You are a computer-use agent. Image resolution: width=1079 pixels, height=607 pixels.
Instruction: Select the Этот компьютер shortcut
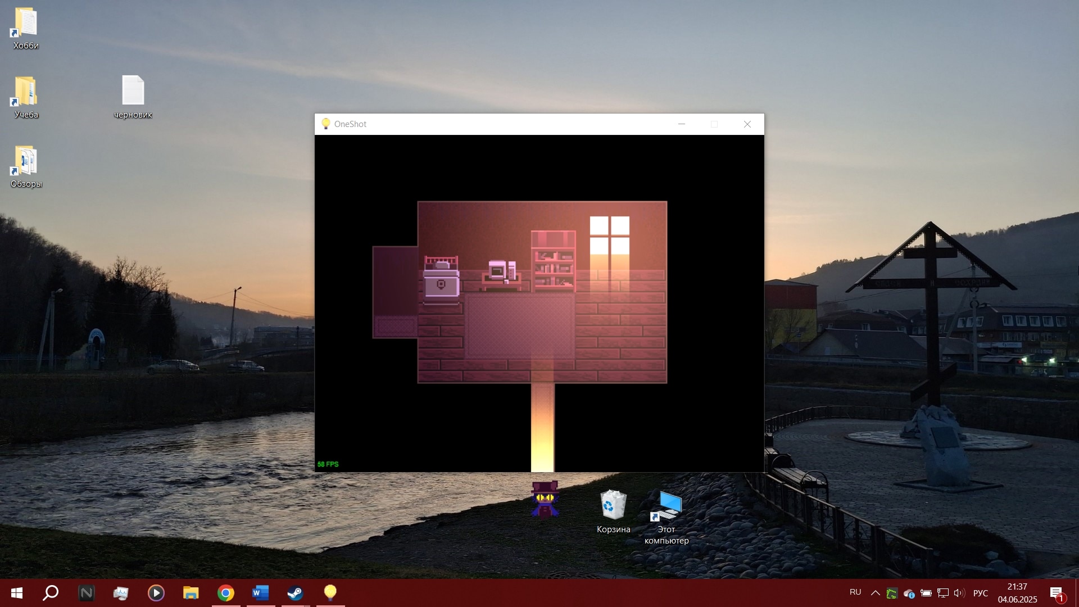click(x=667, y=518)
